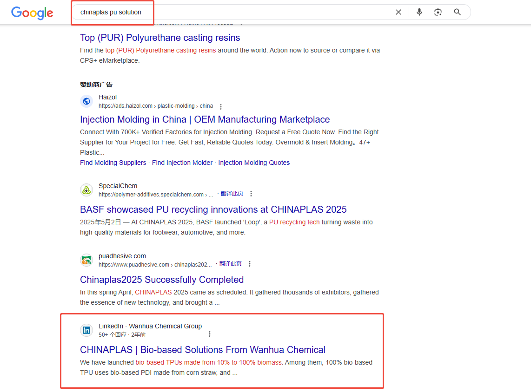
Task: Open Top (PUR) Polyurethane casting resins link
Action: pyautogui.click(x=160, y=38)
